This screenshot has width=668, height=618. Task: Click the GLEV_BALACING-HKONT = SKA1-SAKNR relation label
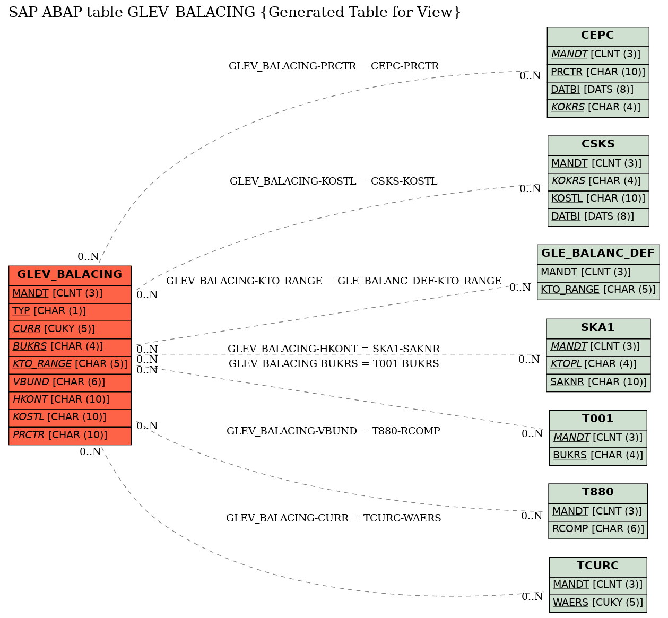[x=334, y=349]
